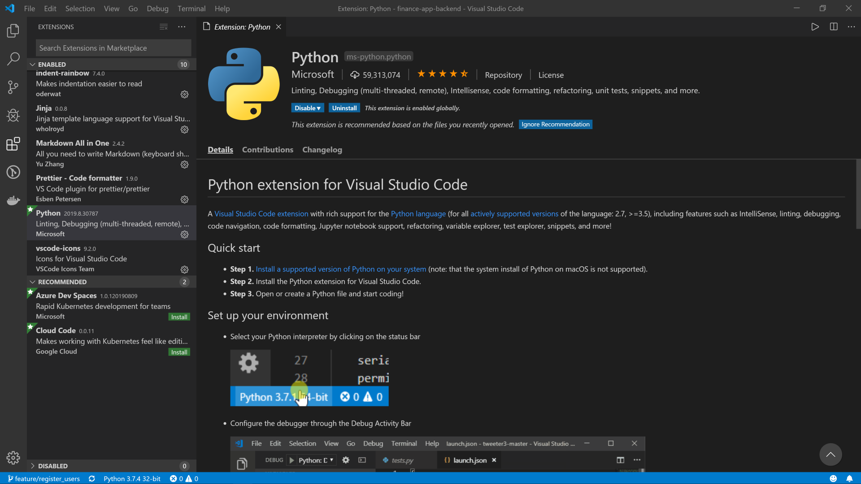Click the Remote Explorer icon in activity bar
This screenshot has height=484, width=861.
13,172
